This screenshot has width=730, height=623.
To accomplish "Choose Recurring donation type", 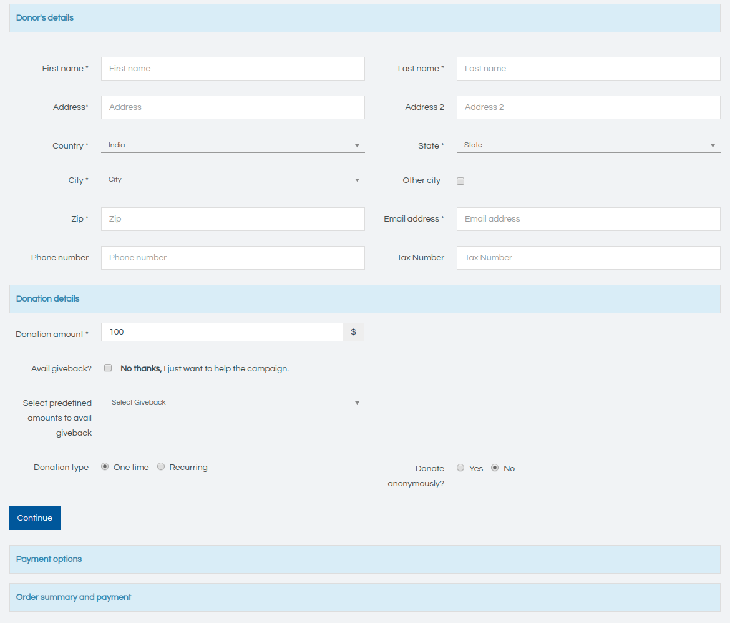I will click(x=161, y=467).
